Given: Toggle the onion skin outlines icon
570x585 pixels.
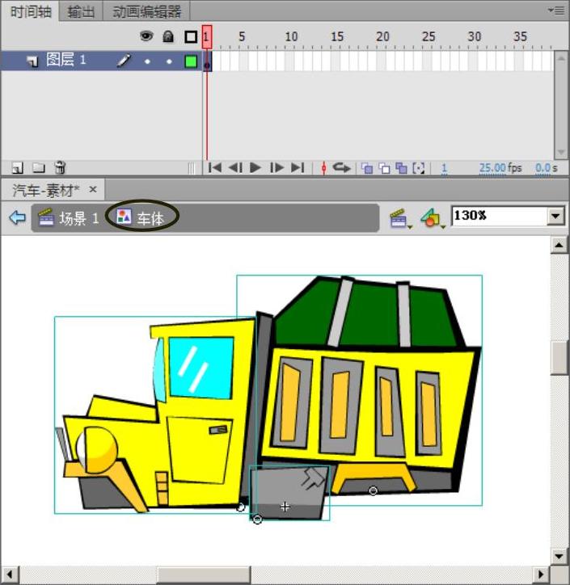Looking at the screenshot, I should coord(384,168).
